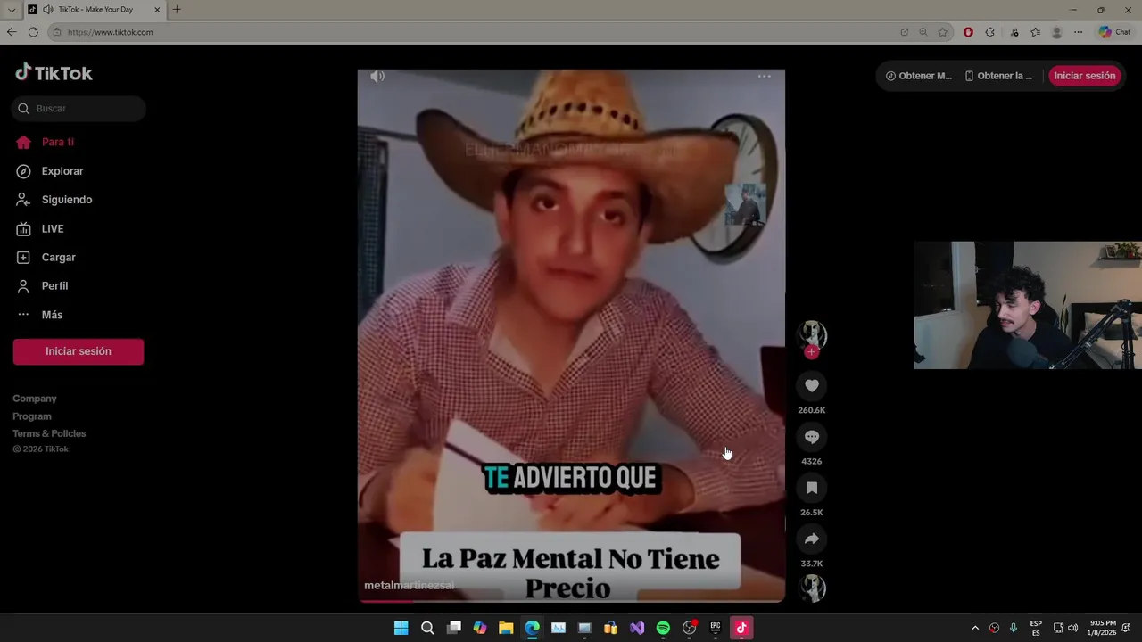Click the Obtener M... button
The image size is (1142, 642).
pos(918,76)
